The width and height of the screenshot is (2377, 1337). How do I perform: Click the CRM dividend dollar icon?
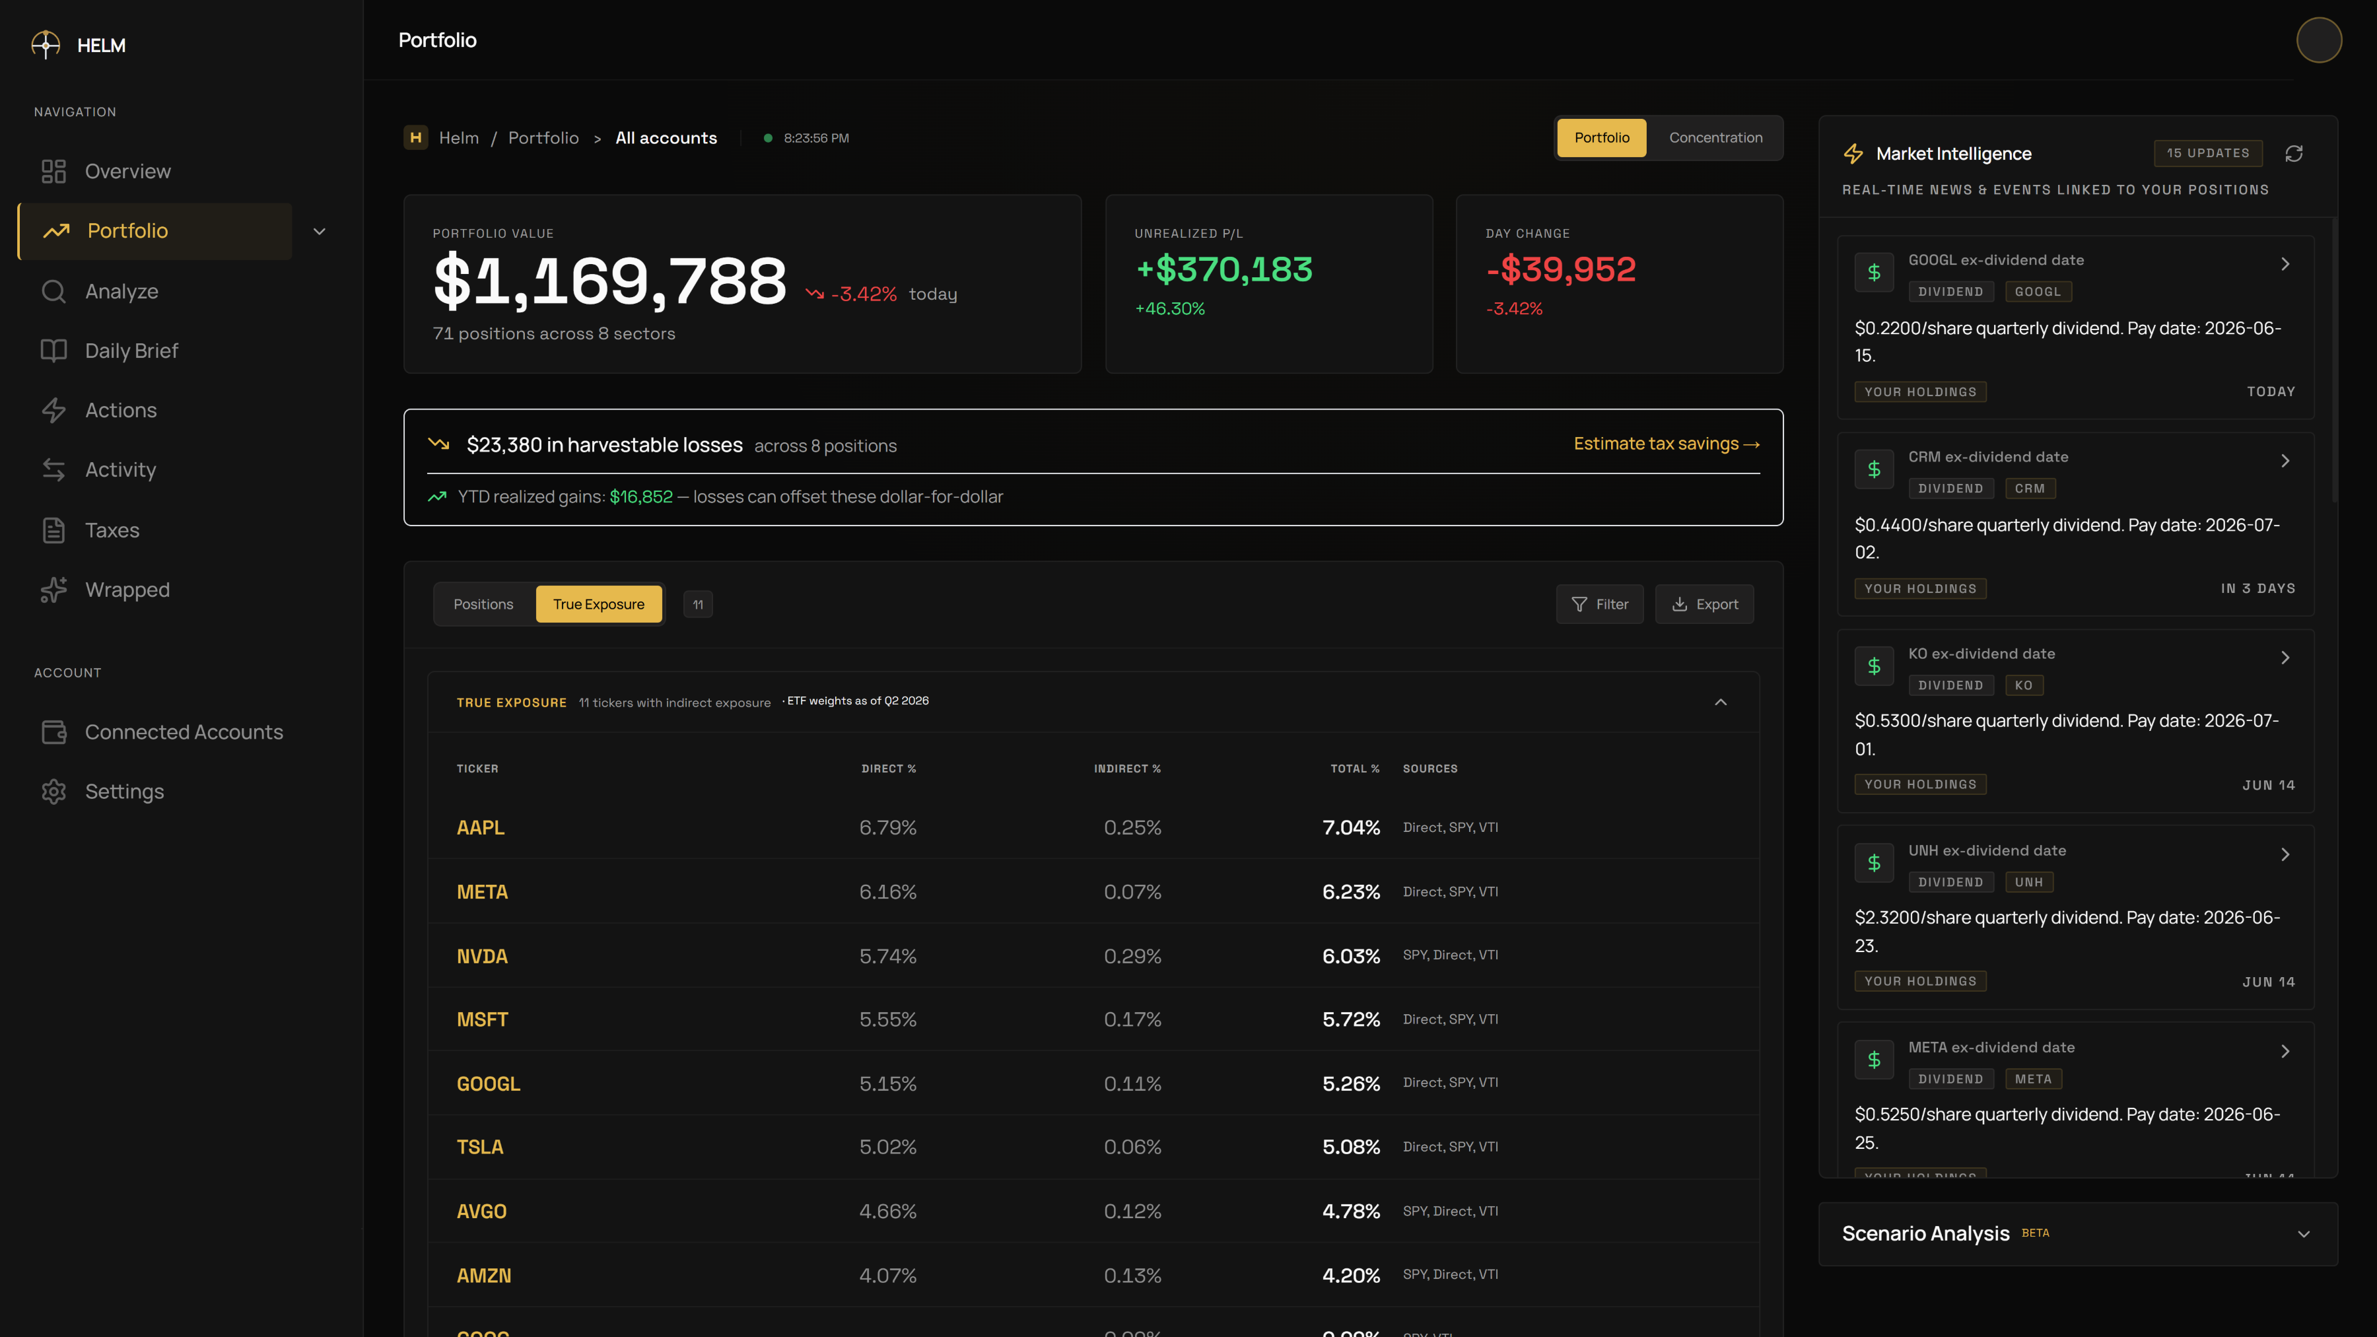point(1874,469)
